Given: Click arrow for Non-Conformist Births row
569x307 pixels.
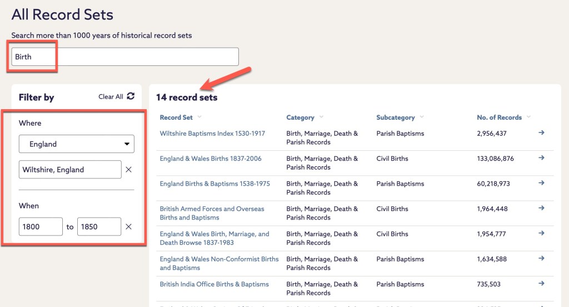Looking at the screenshot, I should (542, 259).
